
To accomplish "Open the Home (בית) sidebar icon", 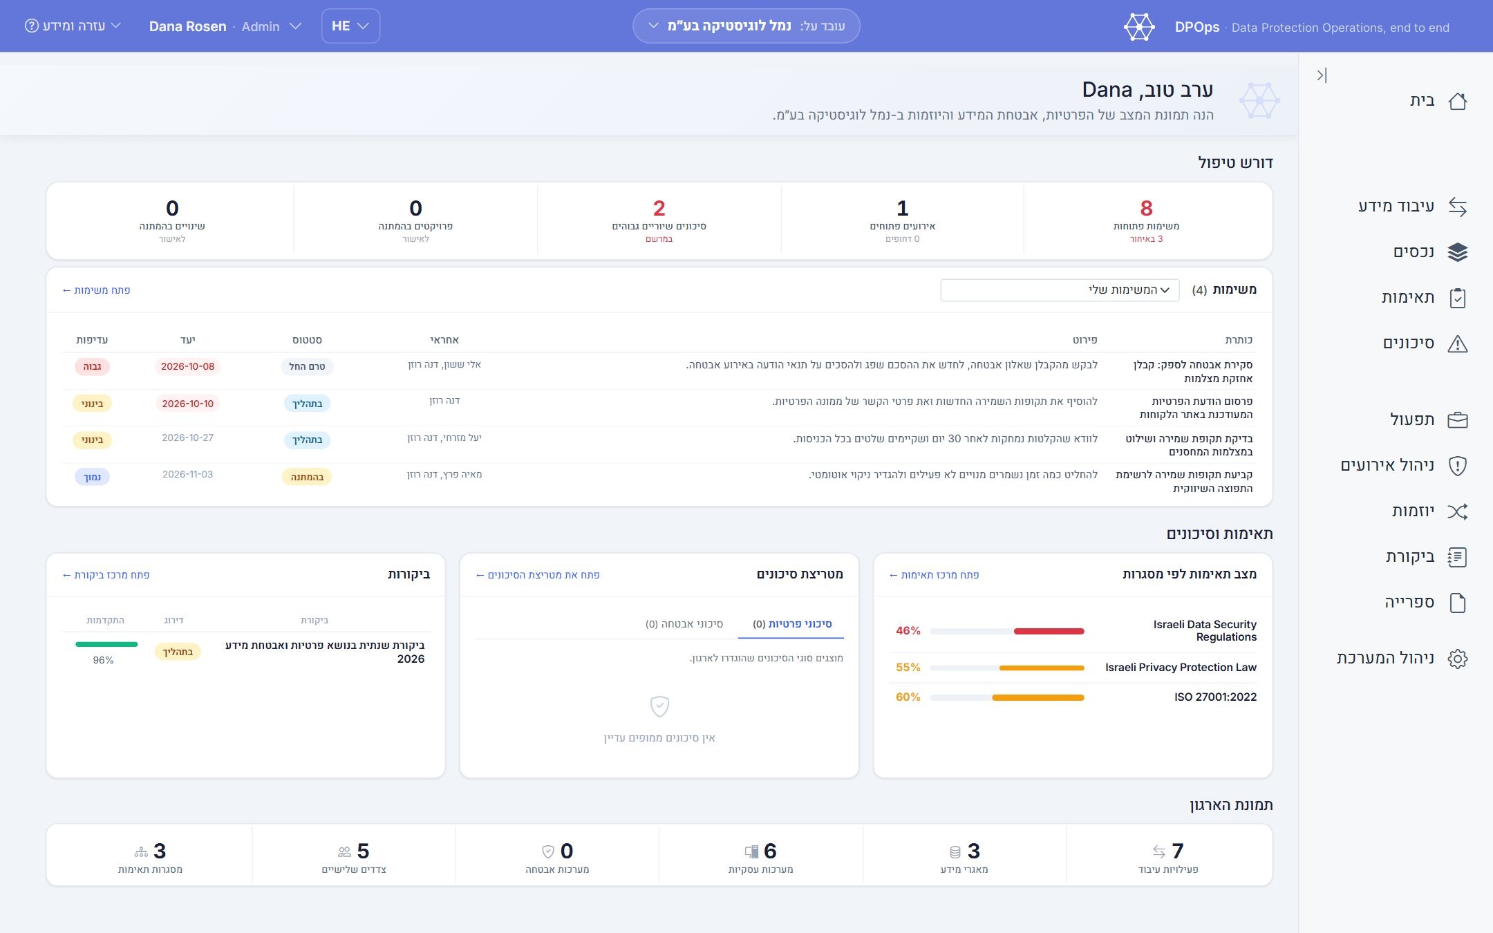I will tap(1458, 101).
